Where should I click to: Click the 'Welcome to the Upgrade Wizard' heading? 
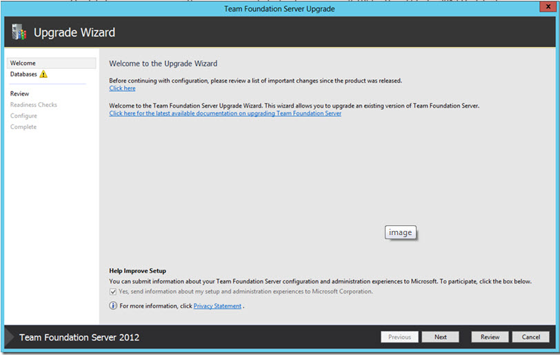point(163,63)
